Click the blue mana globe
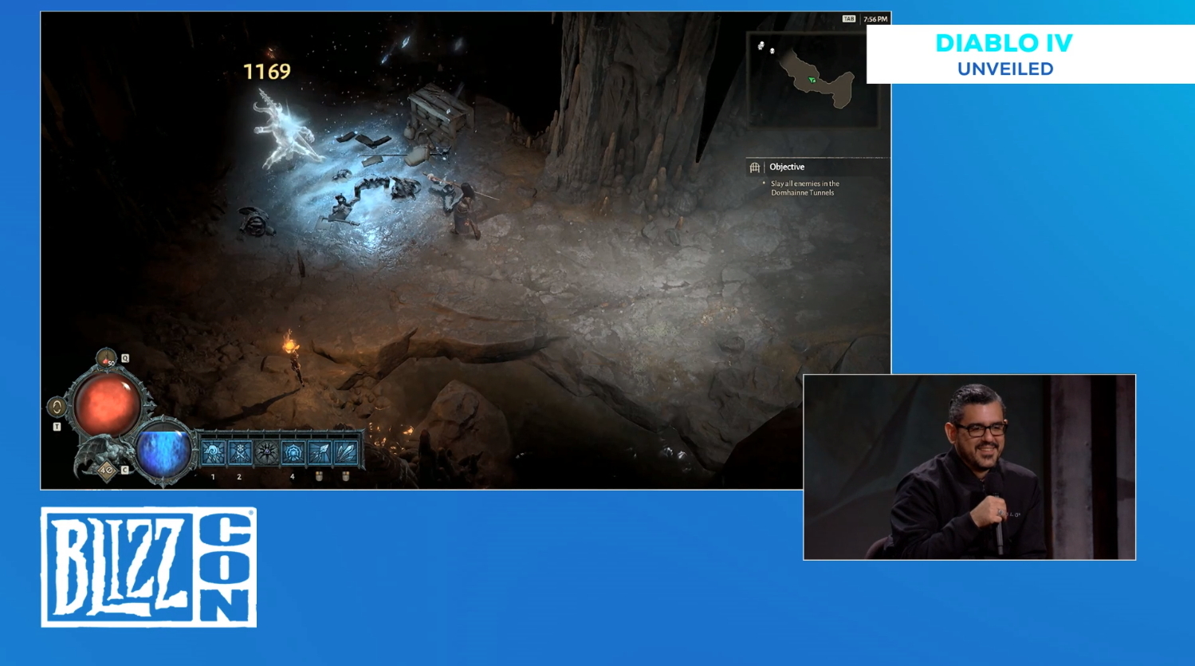Viewport: 1195px width, 666px height. point(164,451)
